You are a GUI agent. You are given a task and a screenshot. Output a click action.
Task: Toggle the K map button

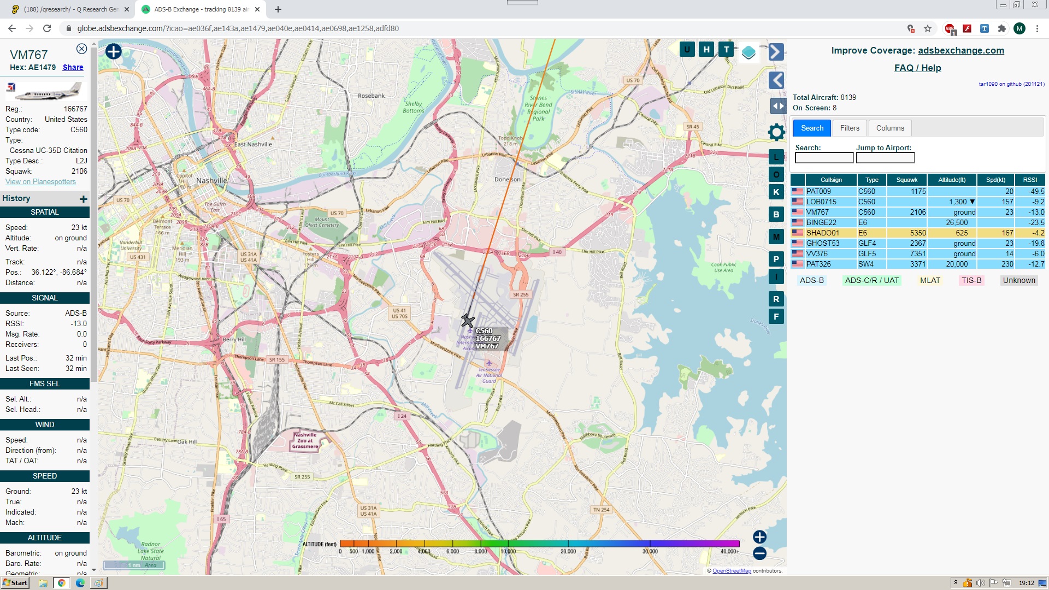coord(776,192)
